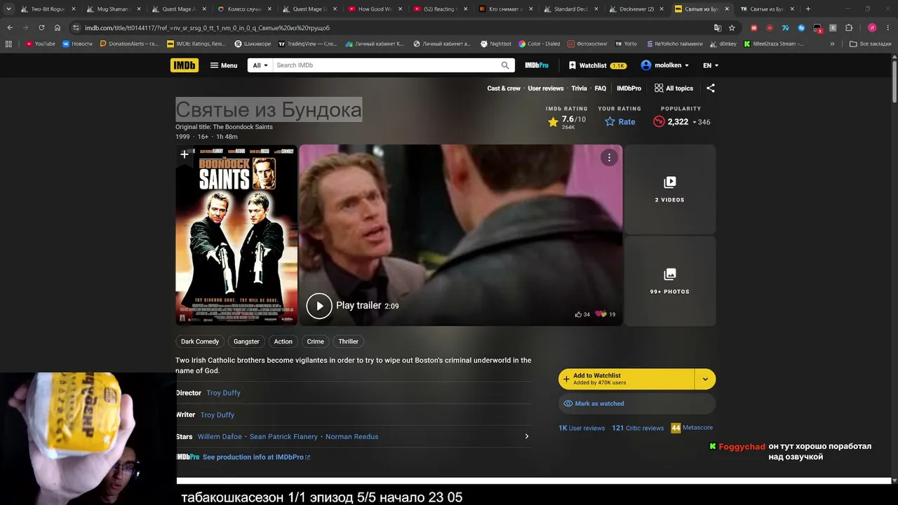This screenshot has width=898, height=505.
Task: Go back in browser history
Action: [x=10, y=27]
